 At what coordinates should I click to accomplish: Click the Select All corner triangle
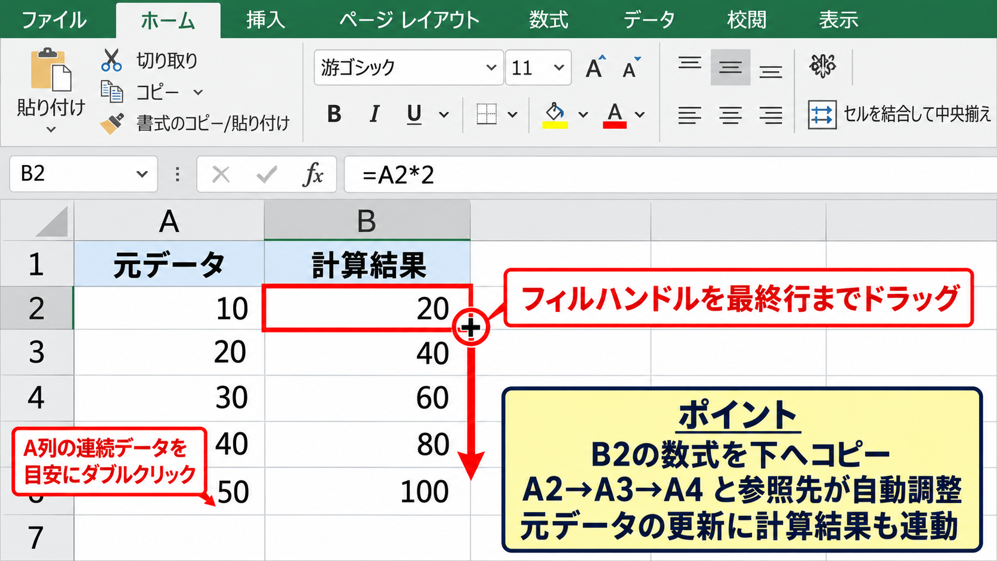click(51, 221)
